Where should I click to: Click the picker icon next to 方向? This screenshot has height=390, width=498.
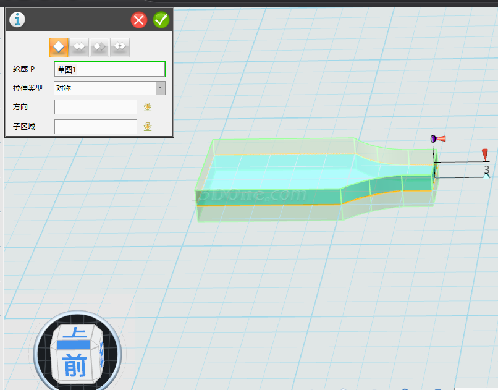(148, 107)
